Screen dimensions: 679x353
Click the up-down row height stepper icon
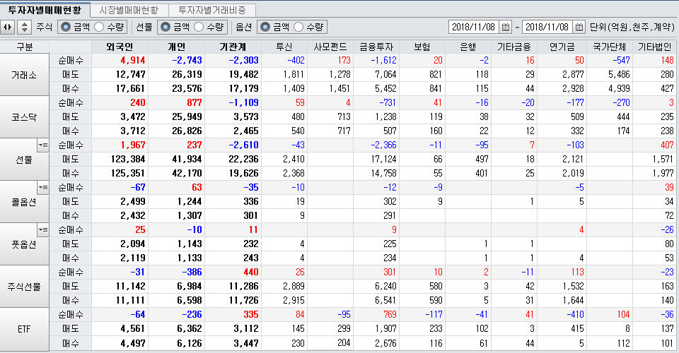click(x=24, y=27)
